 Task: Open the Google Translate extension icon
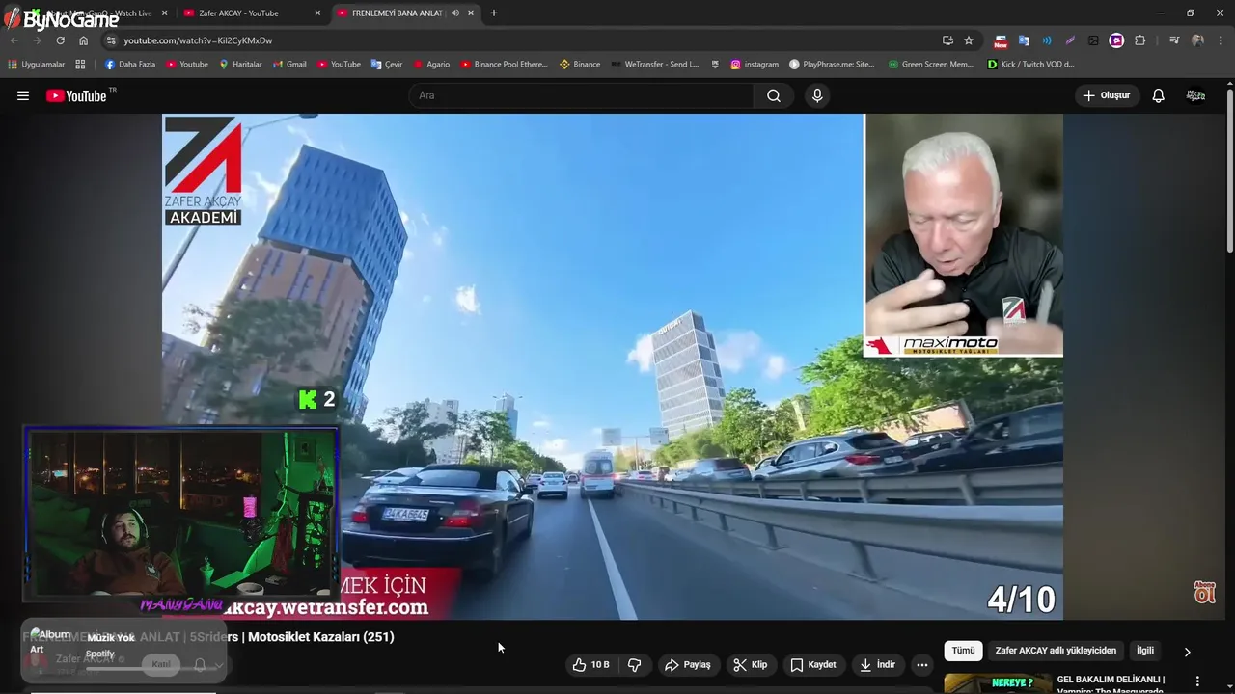tap(1024, 40)
